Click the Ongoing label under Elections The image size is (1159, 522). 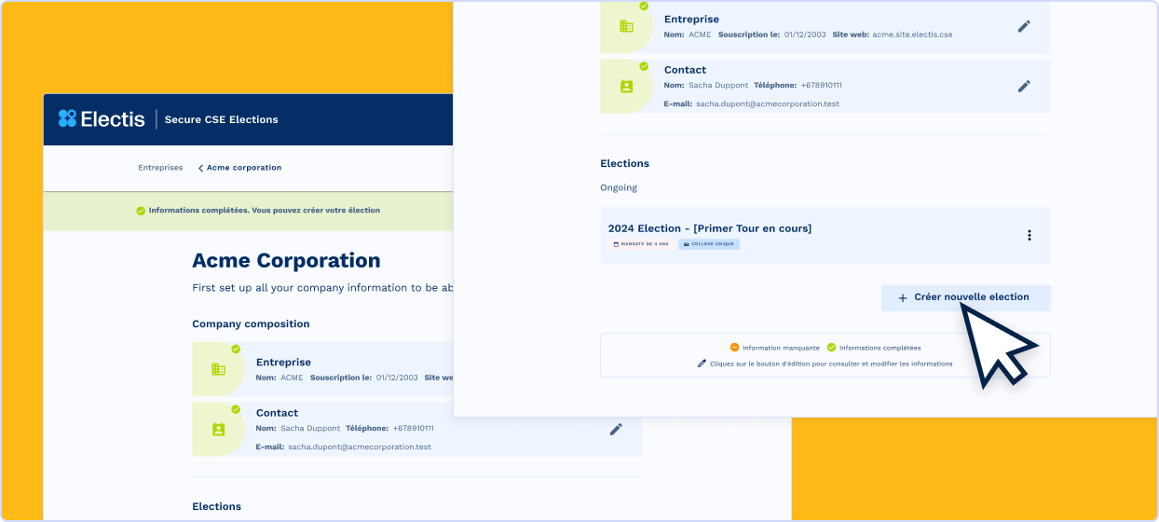point(619,187)
